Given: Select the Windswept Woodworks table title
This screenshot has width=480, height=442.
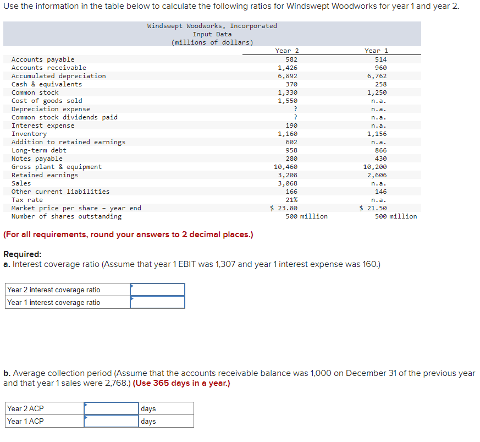Looking at the screenshot, I should 212,25.
